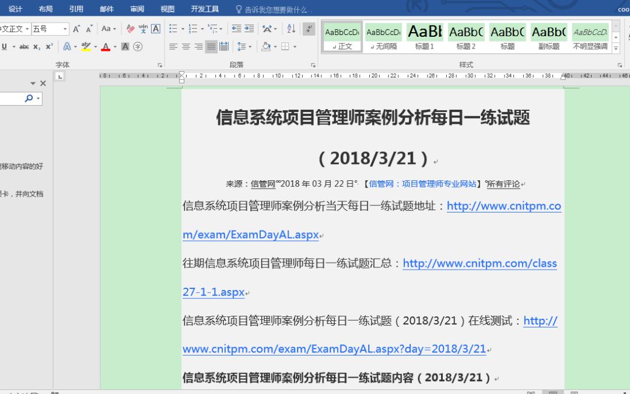The height and width of the screenshot is (394, 630).
Task: Toggle underline formatting
Action: [5, 46]
